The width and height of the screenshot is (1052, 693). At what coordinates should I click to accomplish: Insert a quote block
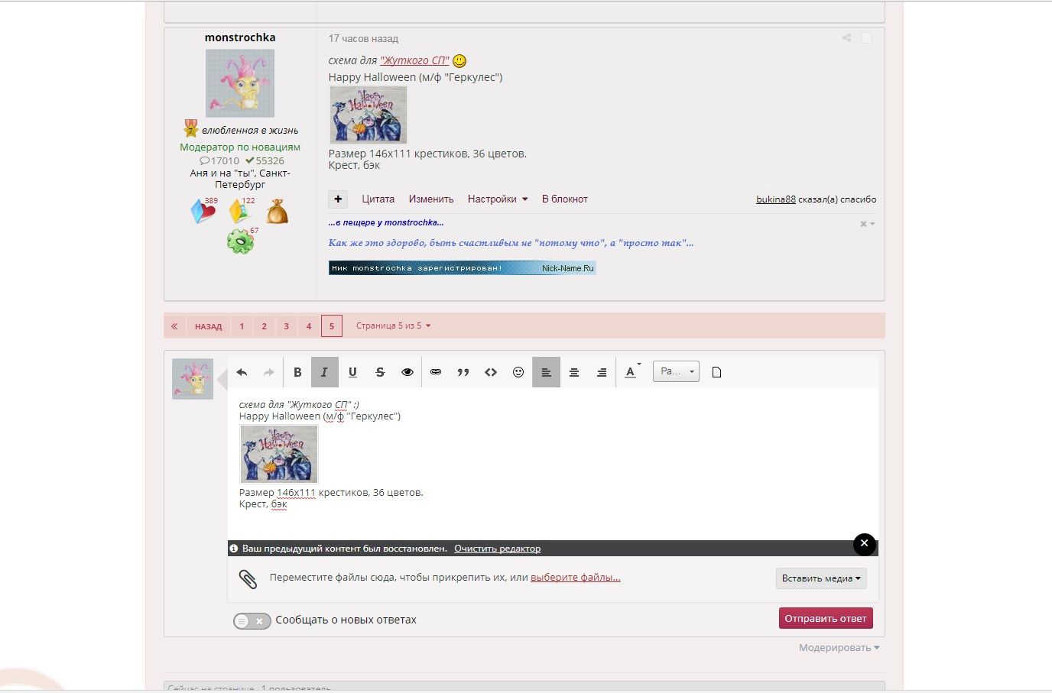pos(463,372)
